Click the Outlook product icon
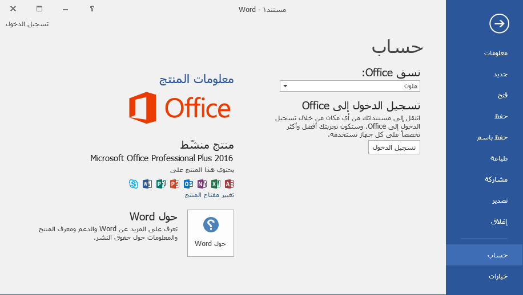 pyautogui.click(x=188, y=183)
